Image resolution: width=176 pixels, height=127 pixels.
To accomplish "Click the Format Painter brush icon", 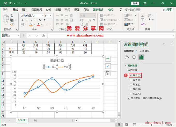I will coord(12,25).
